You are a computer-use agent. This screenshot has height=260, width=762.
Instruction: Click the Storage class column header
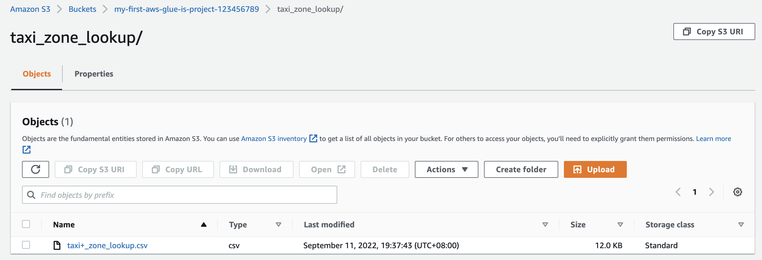pos(670,225)
